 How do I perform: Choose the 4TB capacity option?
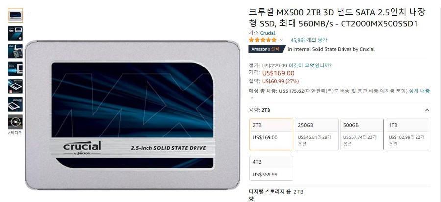[271, 168]
